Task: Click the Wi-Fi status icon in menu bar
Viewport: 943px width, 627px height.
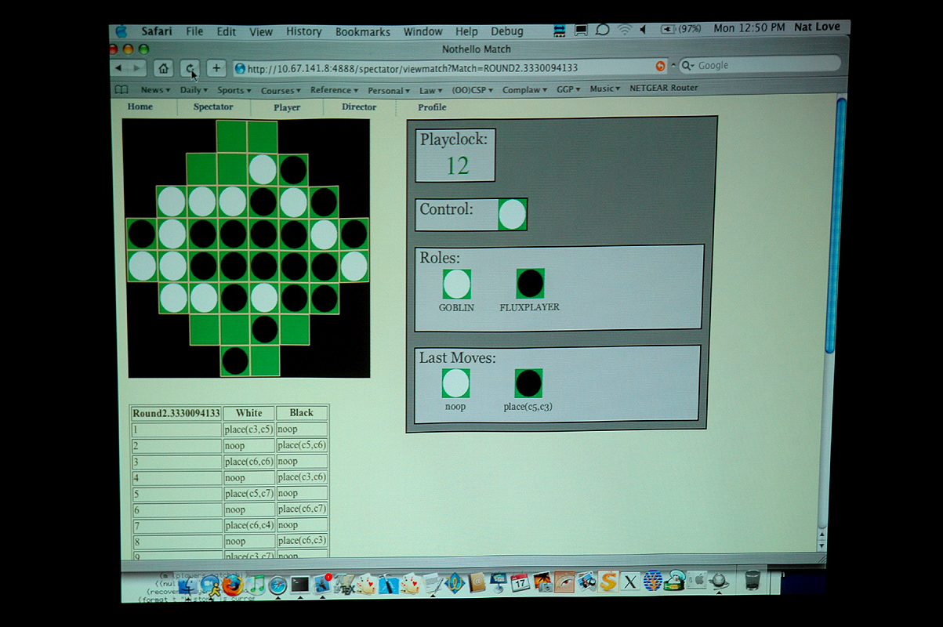Action: [x=624, y=30]
